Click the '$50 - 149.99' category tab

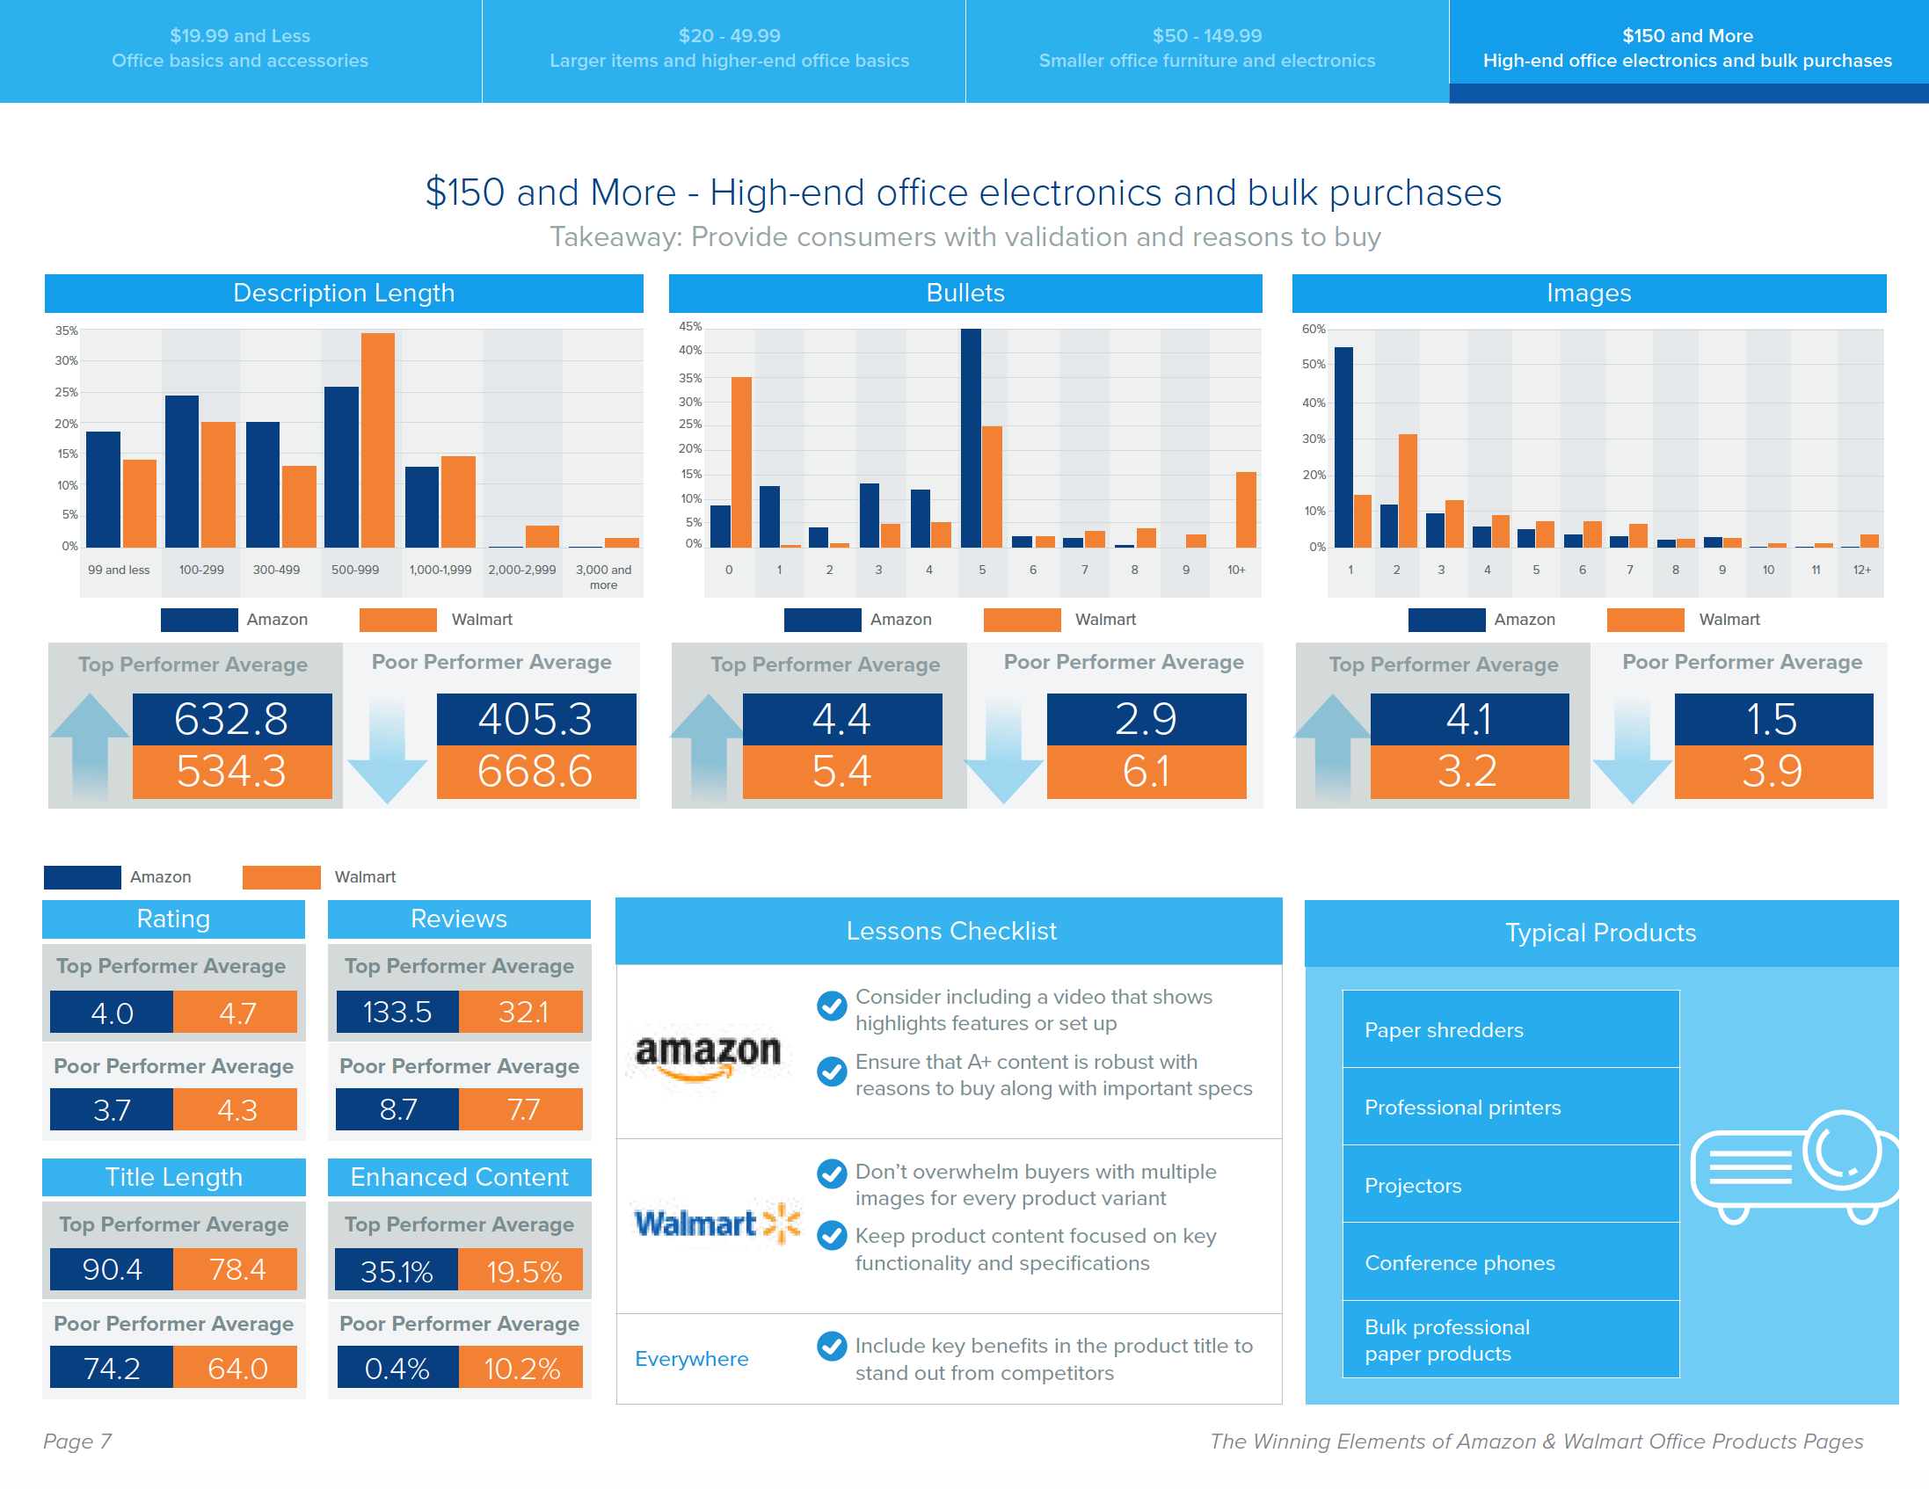pyautogui.click(x=1205, y=47)
